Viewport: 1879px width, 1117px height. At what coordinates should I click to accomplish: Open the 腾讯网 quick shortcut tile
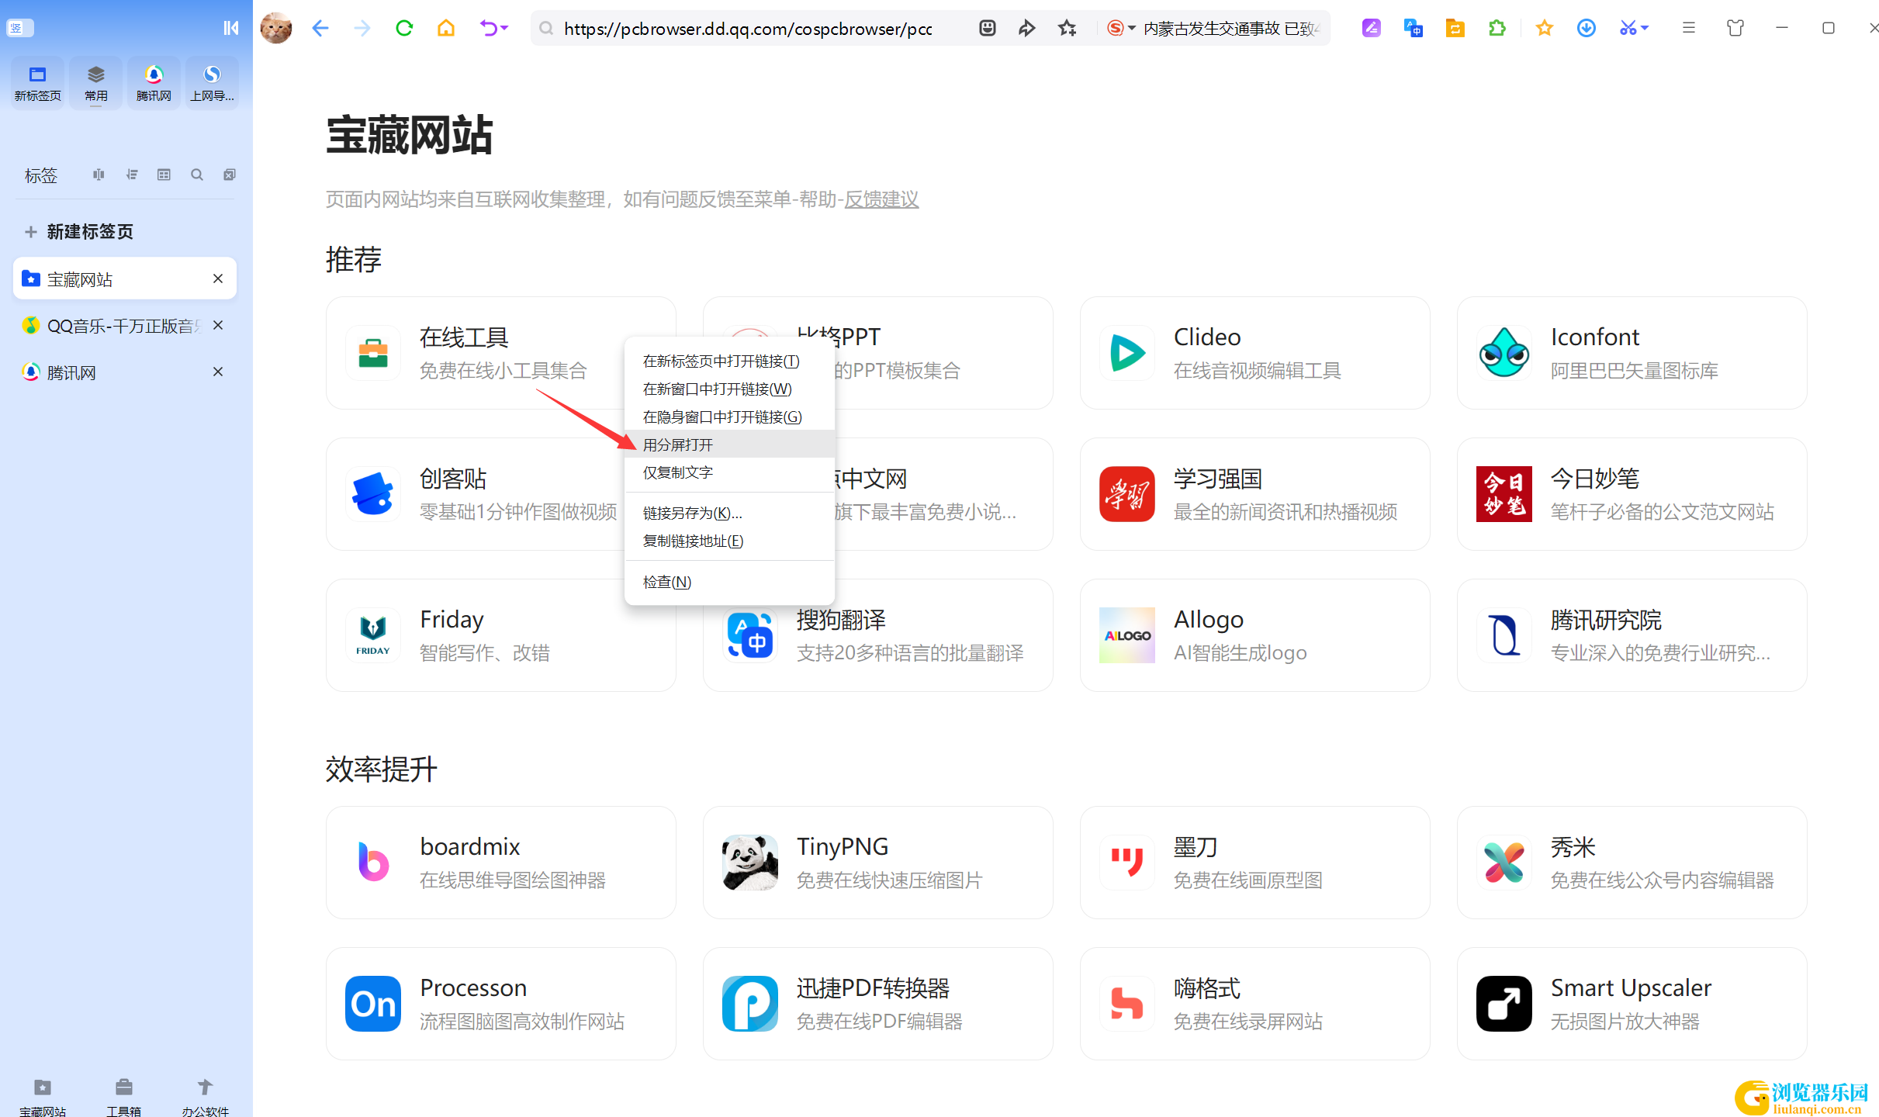point(154,83)
